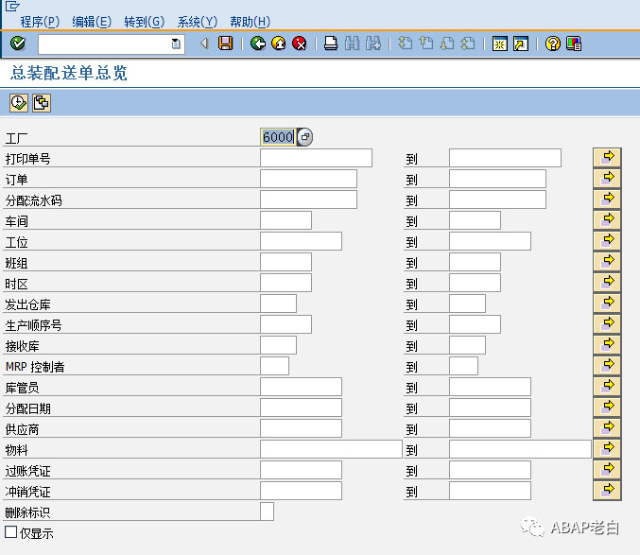Open multiple selection for 物料
The width and height of the screenshot is (640, 555).
[607, 448]
